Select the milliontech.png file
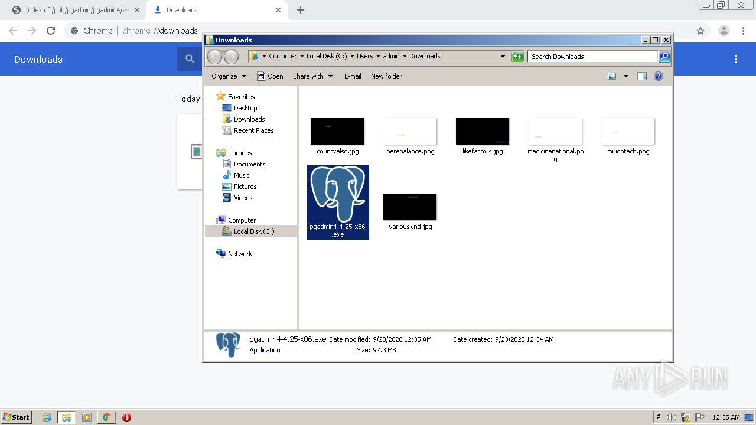Image resolution: width=756 pixels, height=425 pixels. coord(628,136)
